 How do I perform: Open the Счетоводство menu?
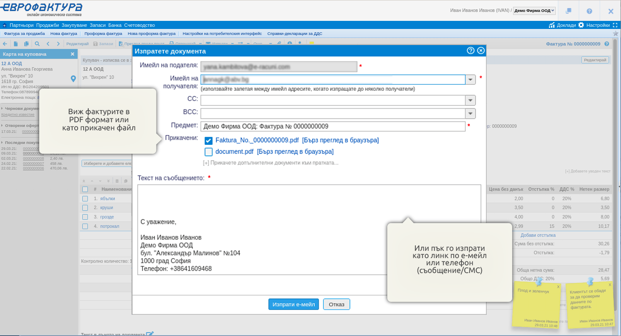click(x=139, y=25)
